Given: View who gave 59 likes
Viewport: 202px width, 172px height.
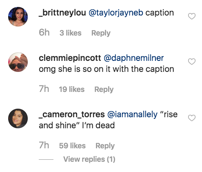Looking at the screenshot, I should click(72, 146).
